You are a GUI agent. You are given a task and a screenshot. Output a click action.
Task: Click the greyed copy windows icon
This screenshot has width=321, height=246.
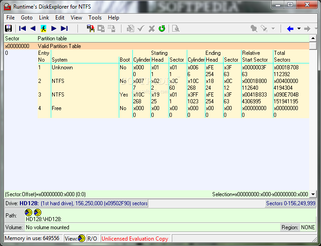point(101,29)
